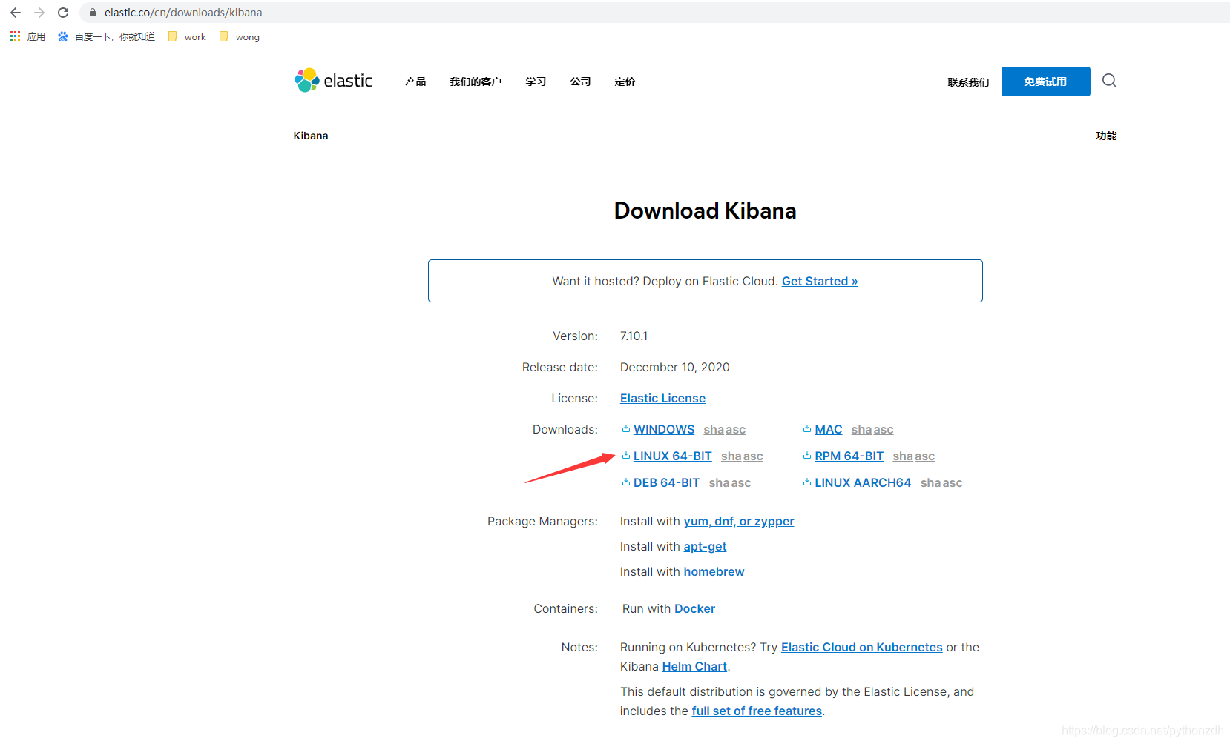
Task: Open full set of free features link
Action: tap(757, 711)
